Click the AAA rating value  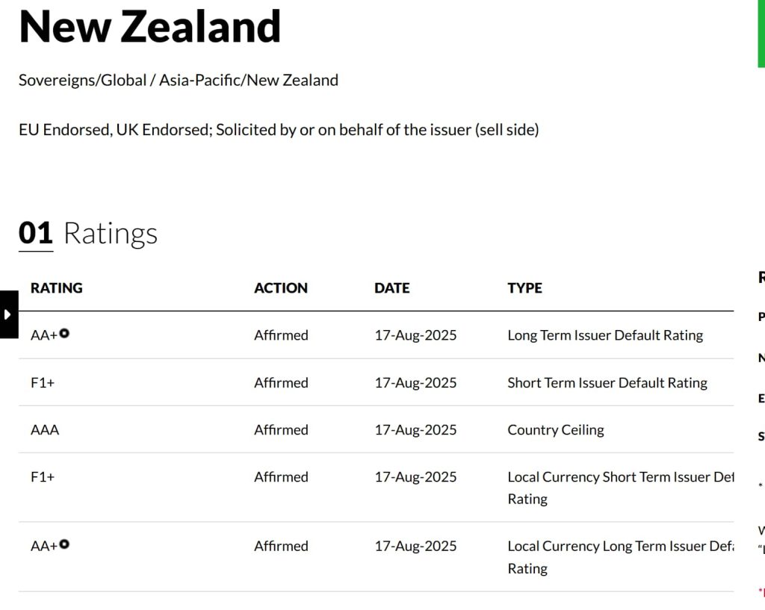tap(45, 430)
